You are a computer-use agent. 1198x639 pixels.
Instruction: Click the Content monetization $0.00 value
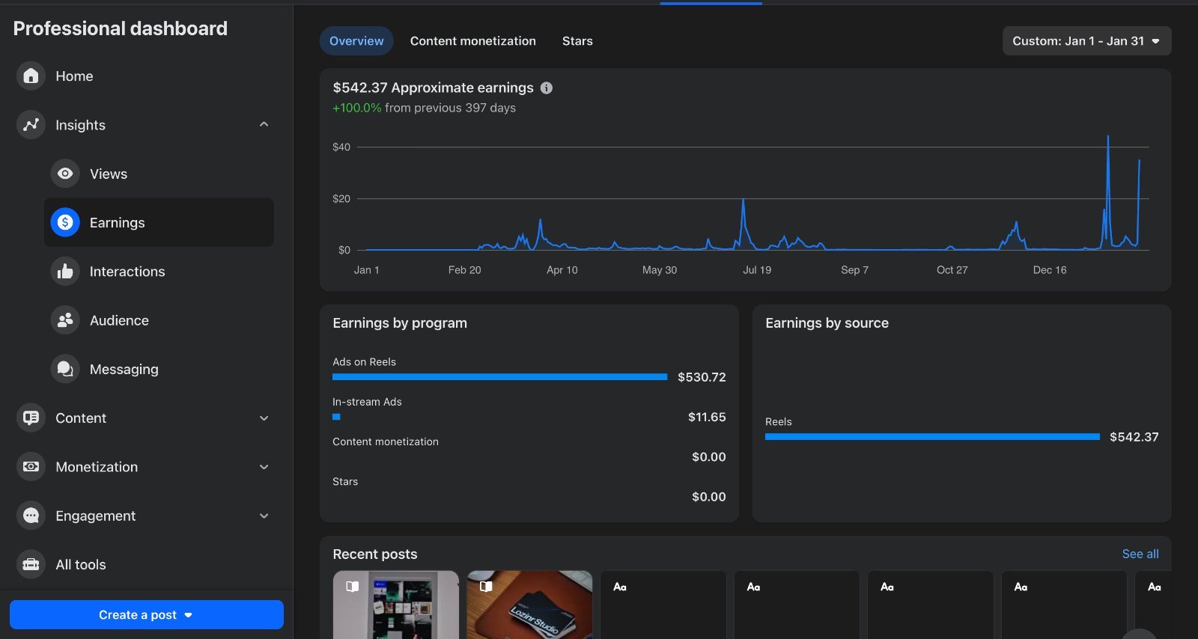click(708, 456)
